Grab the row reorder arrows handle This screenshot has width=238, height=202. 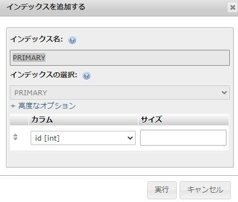click(x=15, y=137)
